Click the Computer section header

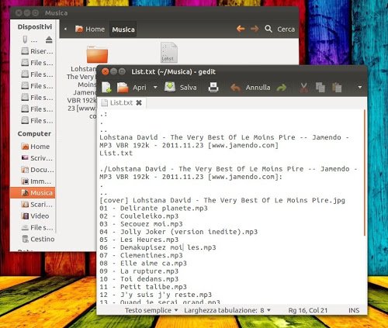pyautogui.click(x=34, y=134)
